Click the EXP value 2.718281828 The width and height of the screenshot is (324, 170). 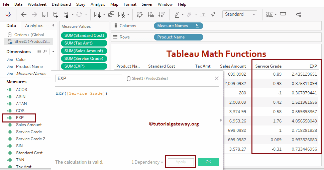click(x=304, y=130)
